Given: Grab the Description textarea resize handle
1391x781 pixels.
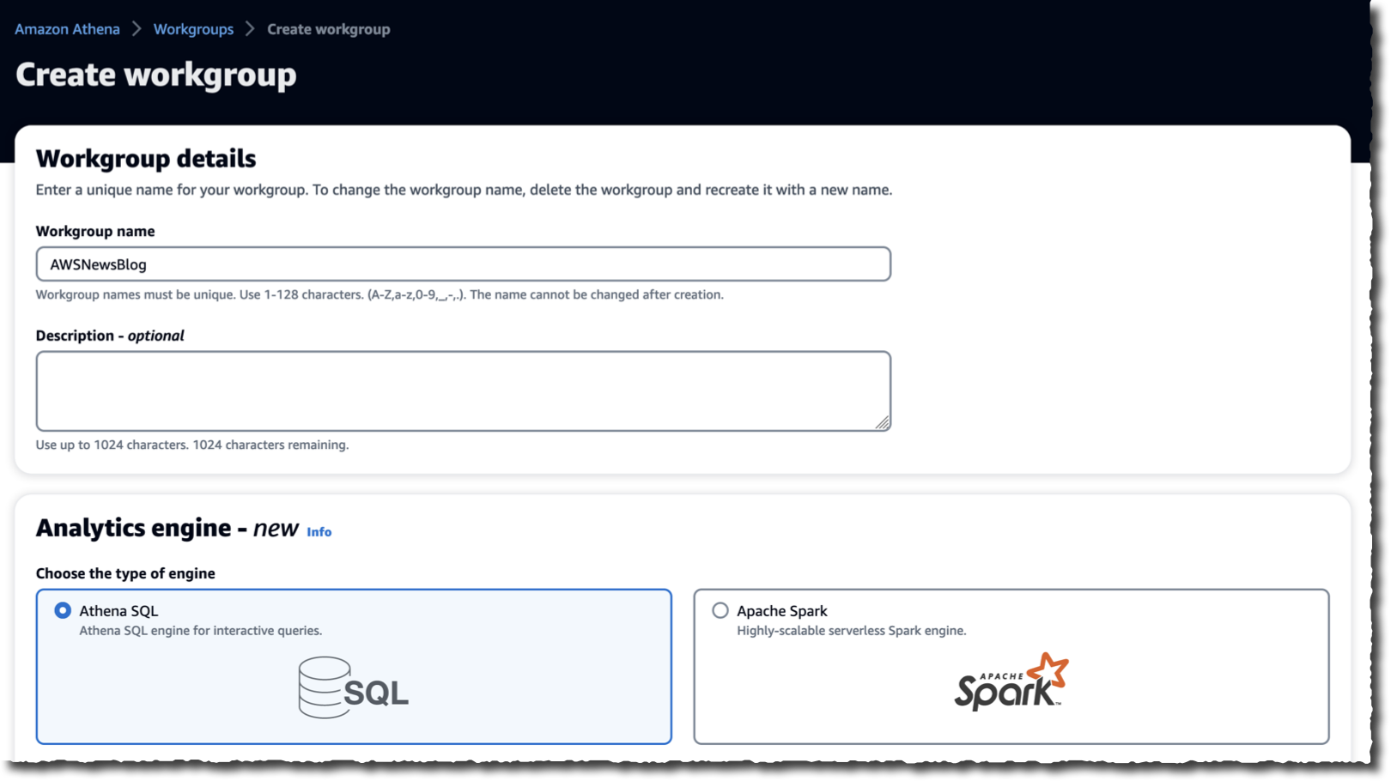Looking at the screenshot, I should tap(883, 422).
